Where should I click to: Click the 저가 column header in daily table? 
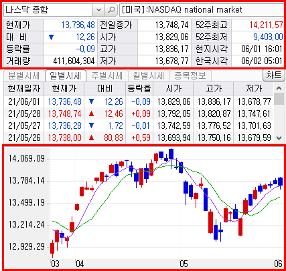pos(254,89)
